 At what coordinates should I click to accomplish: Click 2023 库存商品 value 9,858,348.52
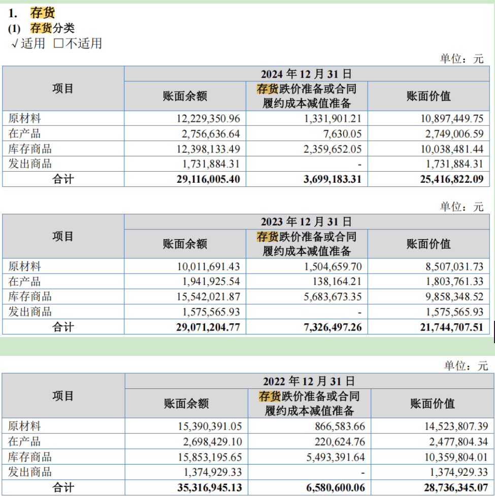tap(454, 296)
